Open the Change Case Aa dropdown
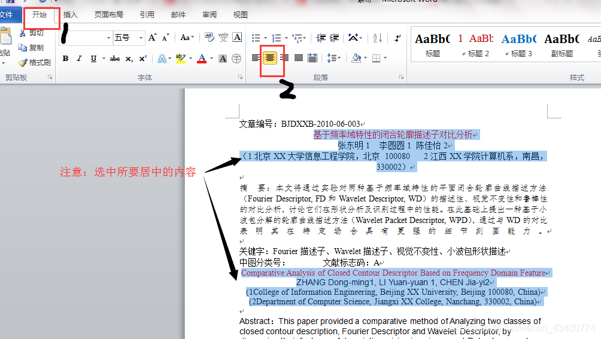Viewport: 601px width, 339px height. [187, 38]
